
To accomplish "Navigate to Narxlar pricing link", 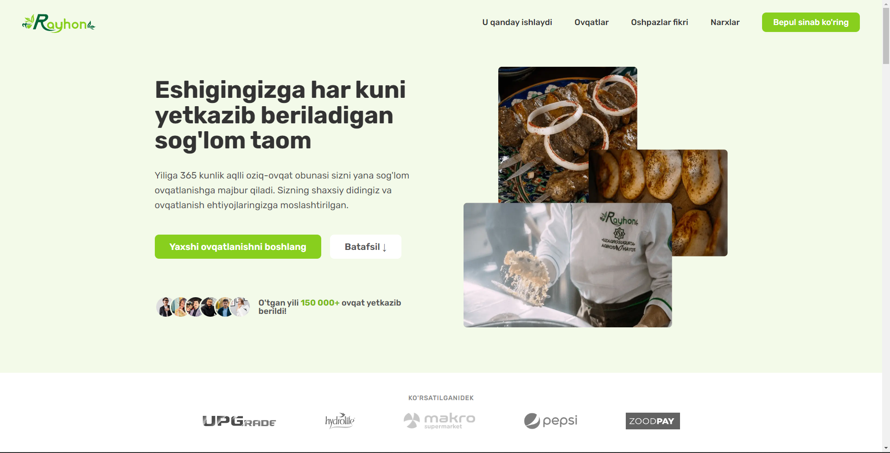I will 725,22.
